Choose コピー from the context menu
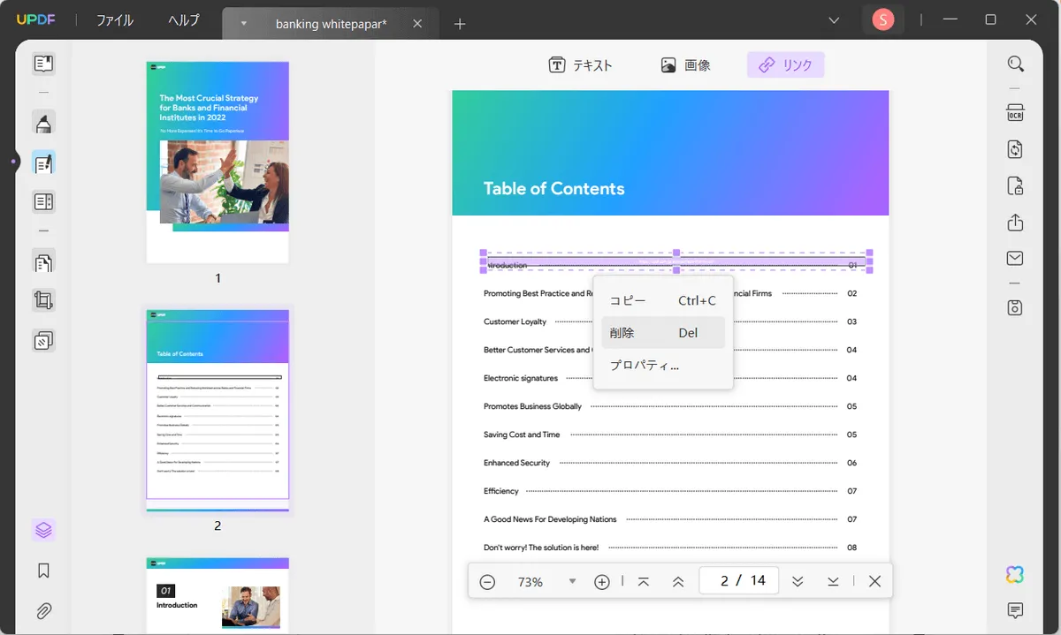 (x=663, y=300)
